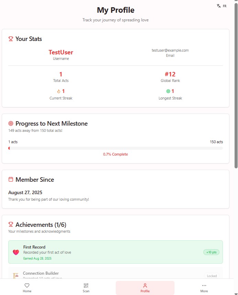Click the target icon beside Progress to Next Milestone
238x295 pixels.
[x=11, y=124]
